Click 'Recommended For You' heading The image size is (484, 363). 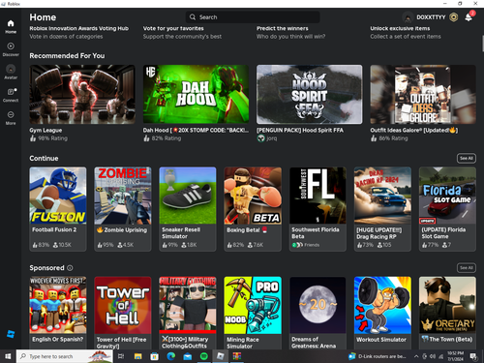[x=67, y=56]
